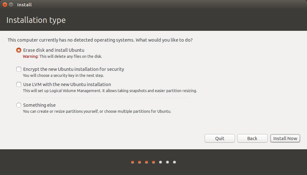Image resolution: width=307 pixels, height=175 pixels.
Task: Choose the Something else radio option
Action: tap(19, 105)
